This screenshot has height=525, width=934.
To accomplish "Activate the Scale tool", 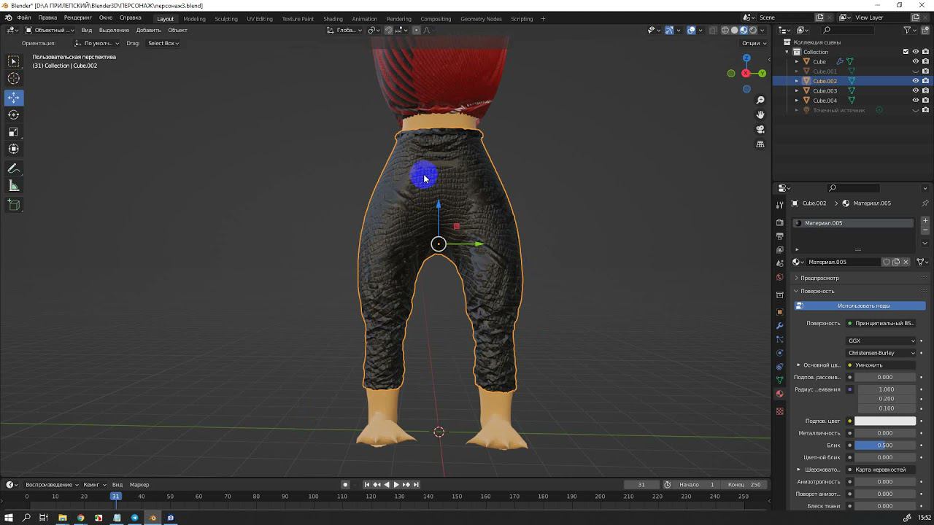I will point(14,132).
